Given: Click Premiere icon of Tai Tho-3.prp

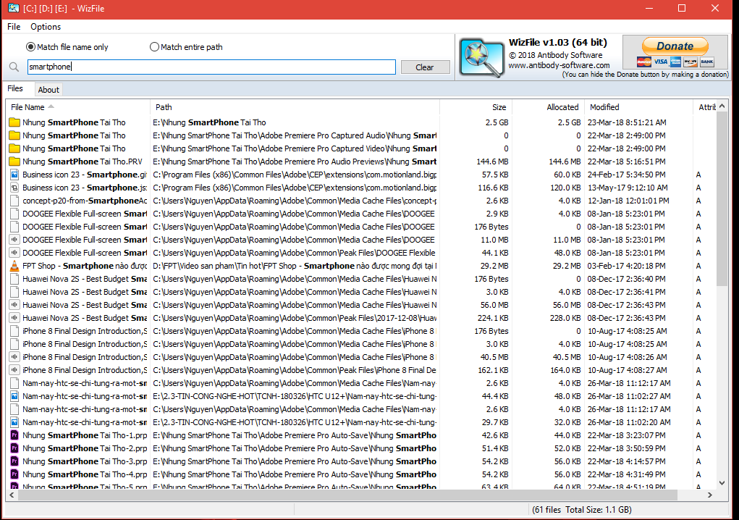Looking at the screenshot, I should [x=14, y=461].
